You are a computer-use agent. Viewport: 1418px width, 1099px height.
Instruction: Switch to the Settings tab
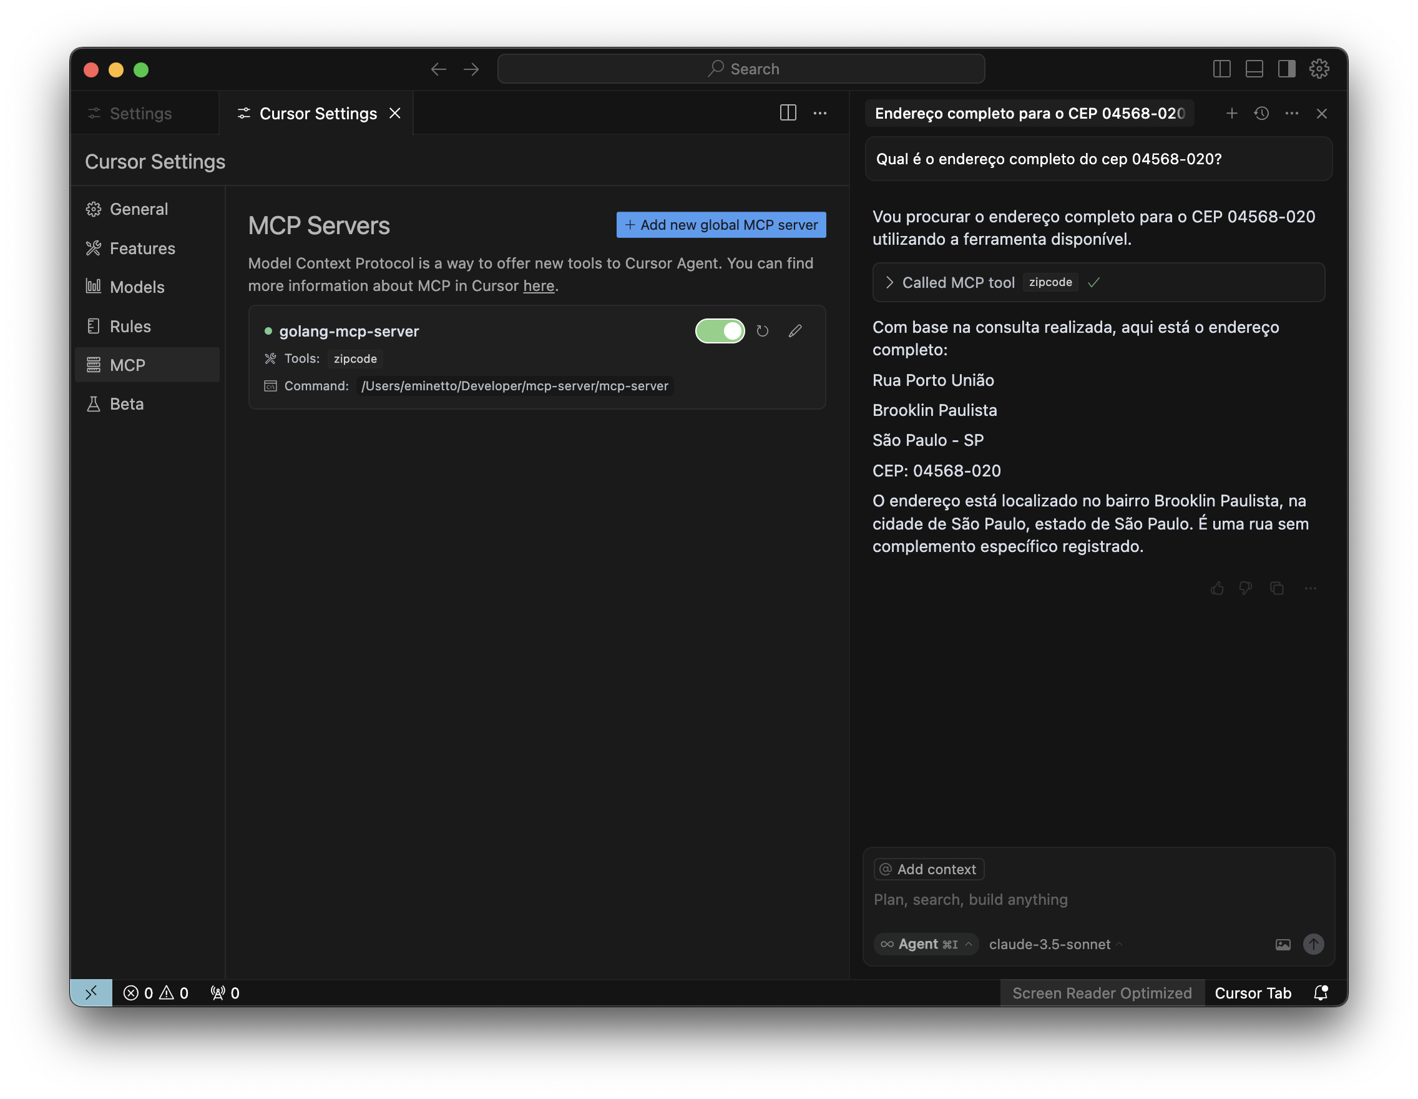[x=144, y=114]
